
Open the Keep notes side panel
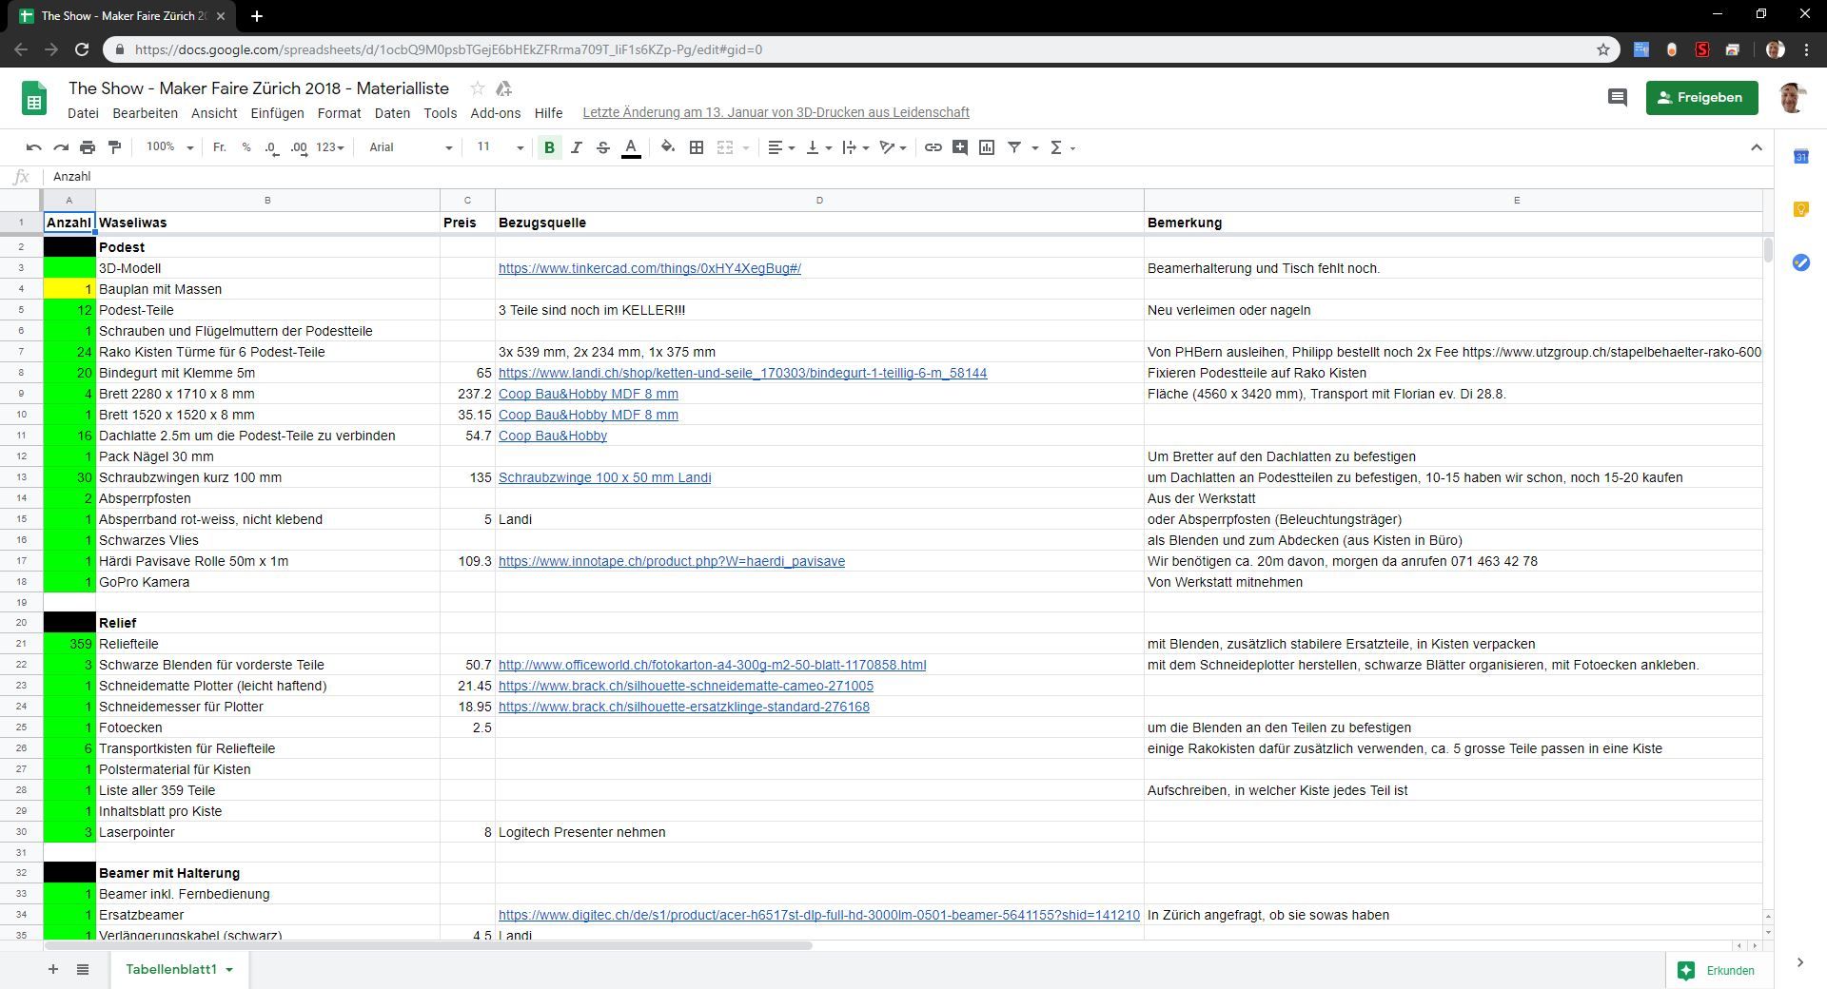pos(1800,210)
